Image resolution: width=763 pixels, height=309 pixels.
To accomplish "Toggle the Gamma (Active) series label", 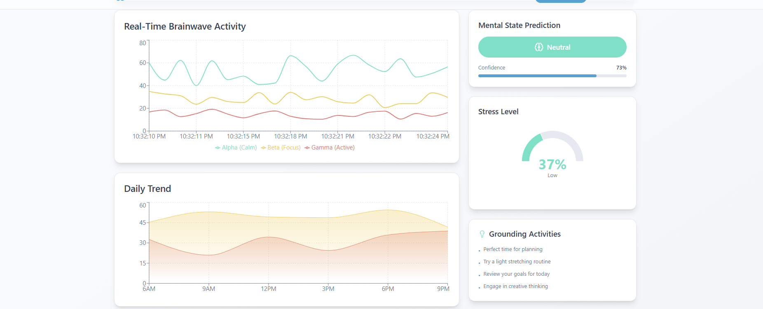I will point(332,148).
